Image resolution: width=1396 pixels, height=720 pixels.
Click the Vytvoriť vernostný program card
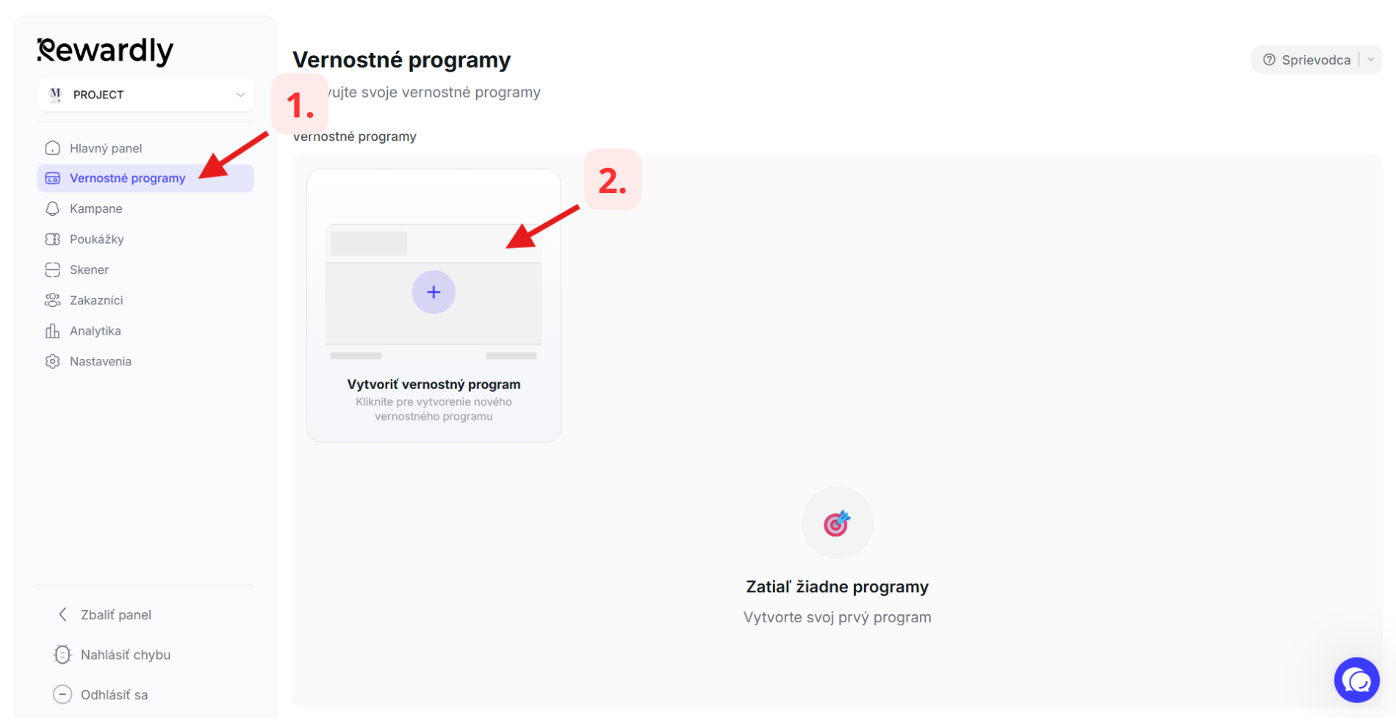pos(433,305)
